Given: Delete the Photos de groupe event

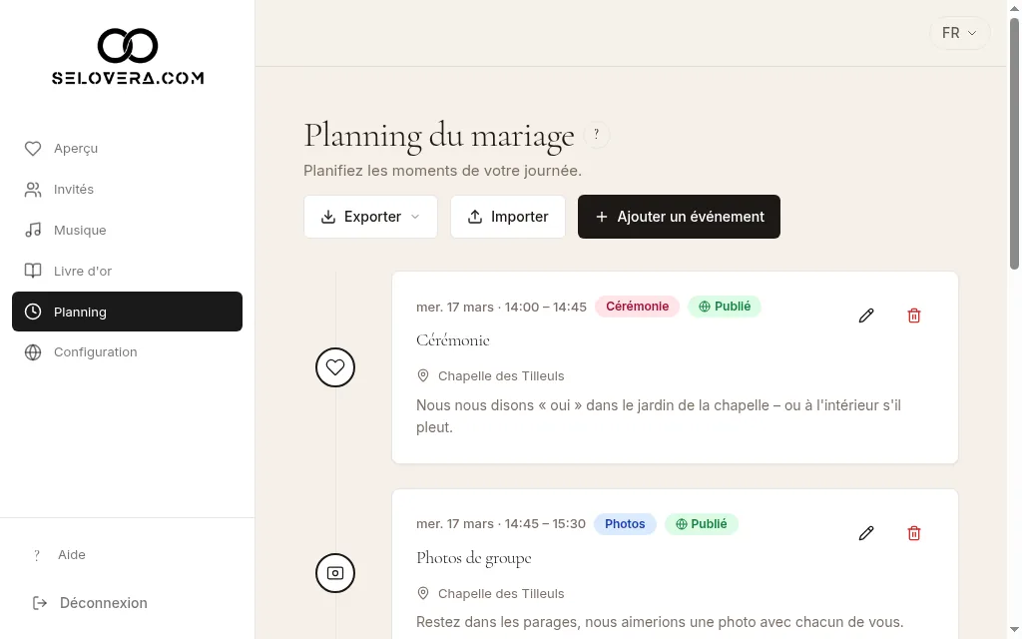Looking at the screenshot, I should tap(914, 533).
